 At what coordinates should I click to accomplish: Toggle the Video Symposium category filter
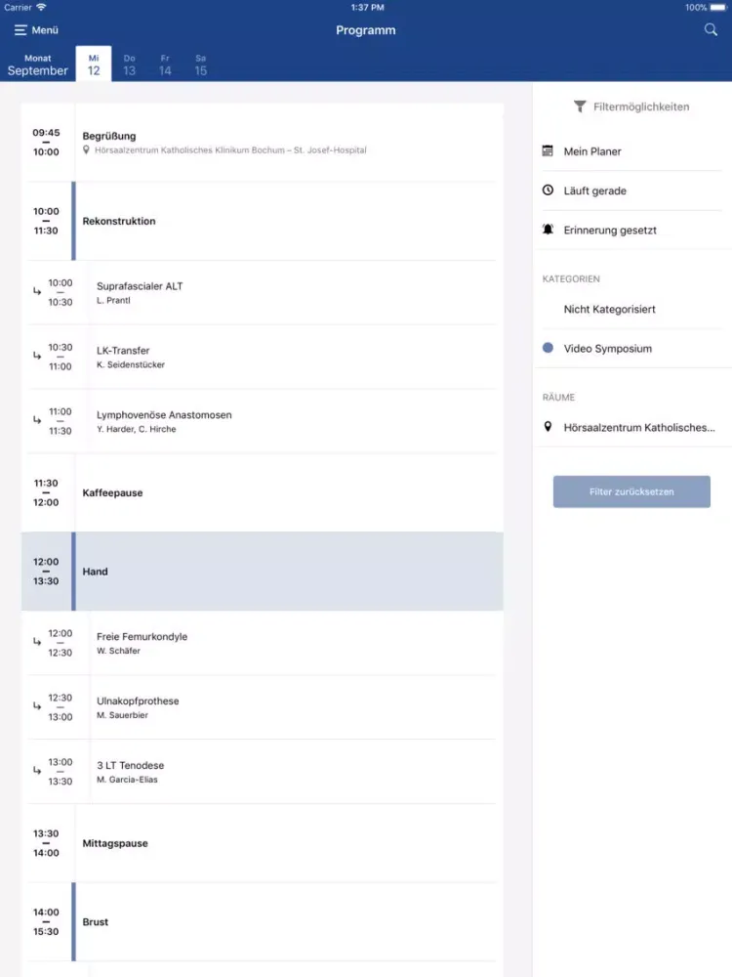pyautogui.click(x=607, y=349)
